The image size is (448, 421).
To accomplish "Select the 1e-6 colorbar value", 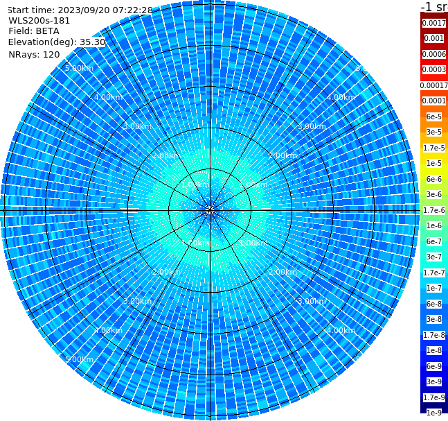I will [x=434, y=225].
